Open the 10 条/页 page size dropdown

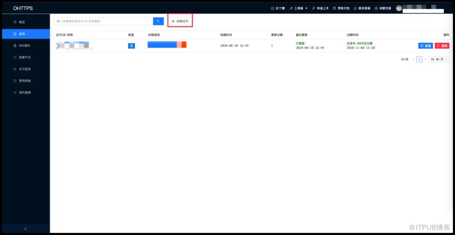pyautogui.click(x=439, y=59)
